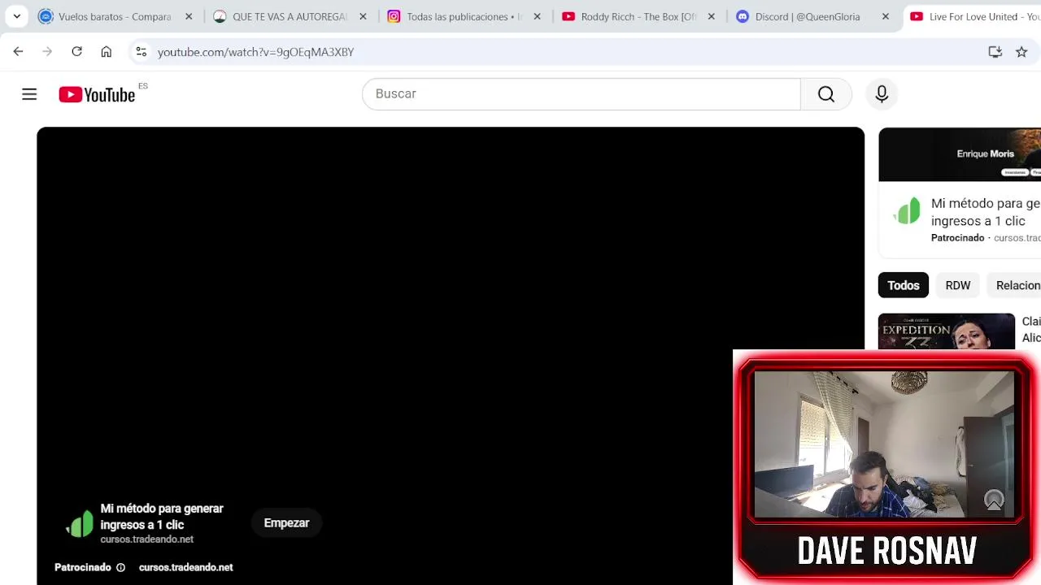
Task: Click the youtube.com URL in the address bar
Action: 255,52
